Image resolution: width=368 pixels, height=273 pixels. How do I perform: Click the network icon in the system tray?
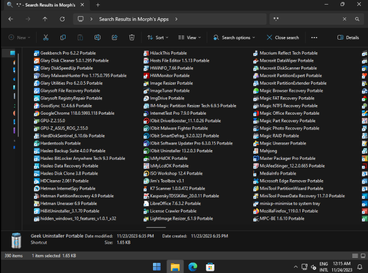pos(304,267)
